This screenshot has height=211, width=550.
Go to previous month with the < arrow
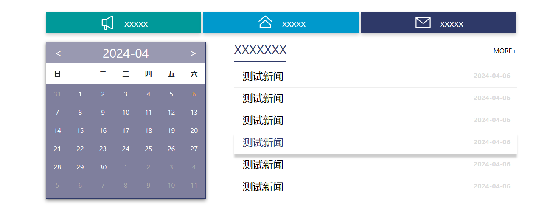58,53
